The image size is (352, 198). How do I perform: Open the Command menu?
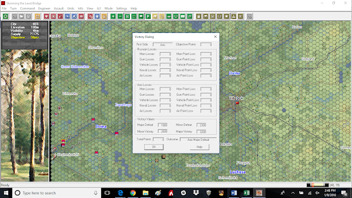(28, 9)
